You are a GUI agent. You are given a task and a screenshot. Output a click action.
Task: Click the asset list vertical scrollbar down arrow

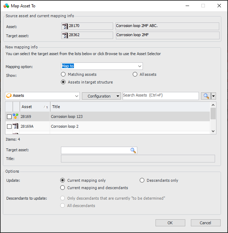click(x=213, y=131)
